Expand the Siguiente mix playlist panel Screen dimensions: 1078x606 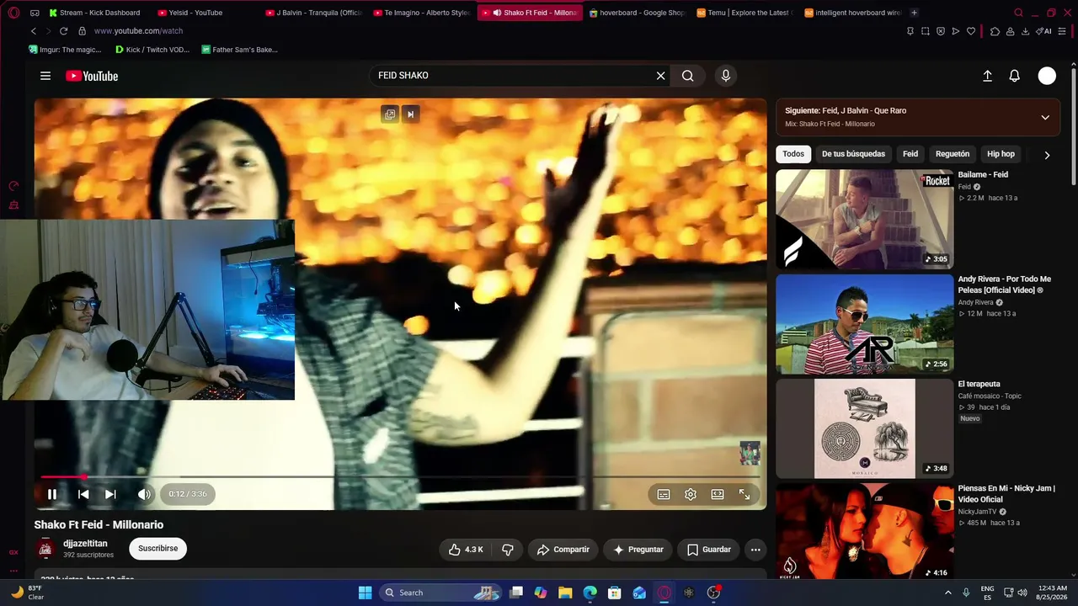(x=1045, y=117)
